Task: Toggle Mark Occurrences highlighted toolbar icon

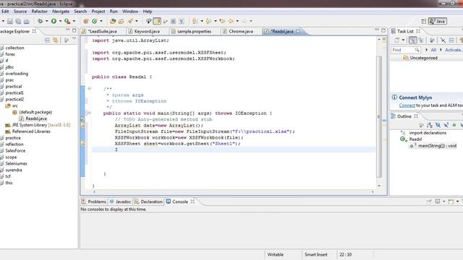Action: click(157, 21)
